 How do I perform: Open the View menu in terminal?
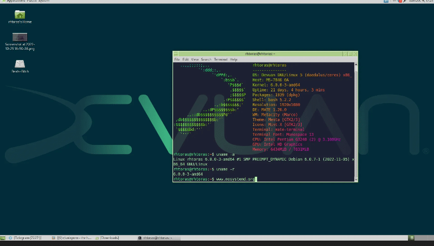point(195,59)
